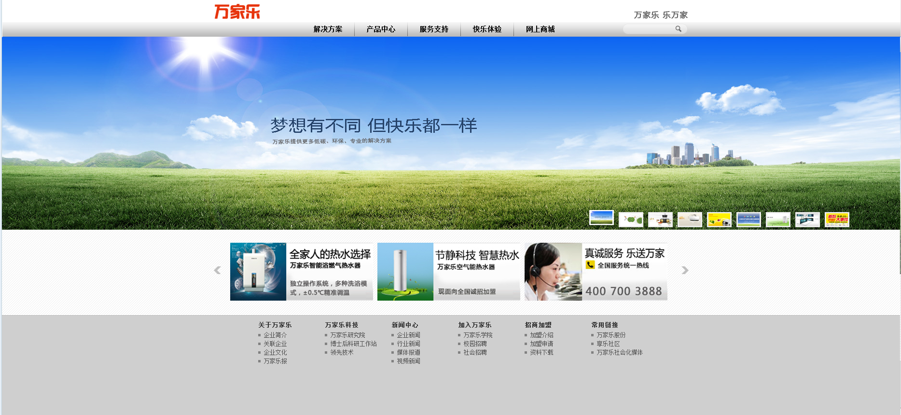Image resolution: width=901 pixels, height=415 pixels.
Task: Click the 关于万家乐 footer heading
Action: pos(275,325)
